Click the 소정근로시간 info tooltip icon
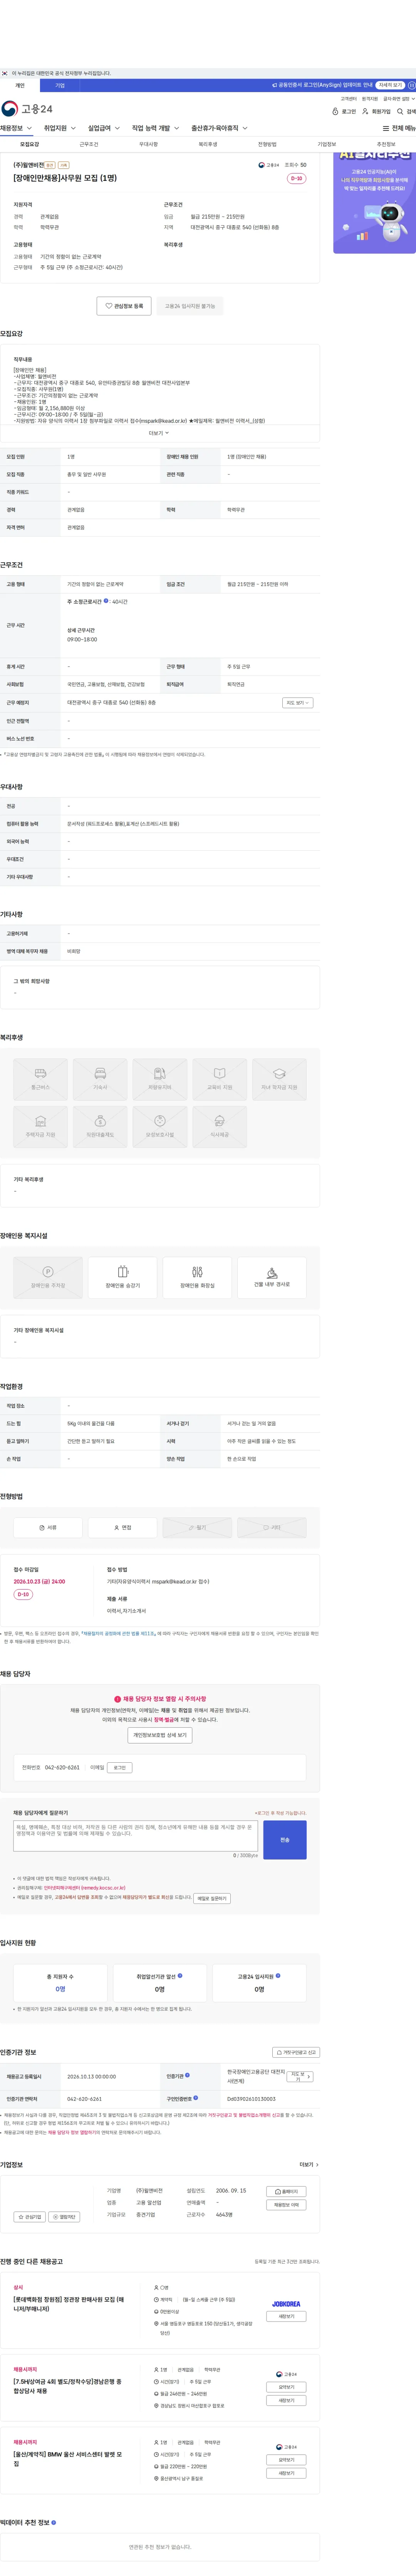 106,601
